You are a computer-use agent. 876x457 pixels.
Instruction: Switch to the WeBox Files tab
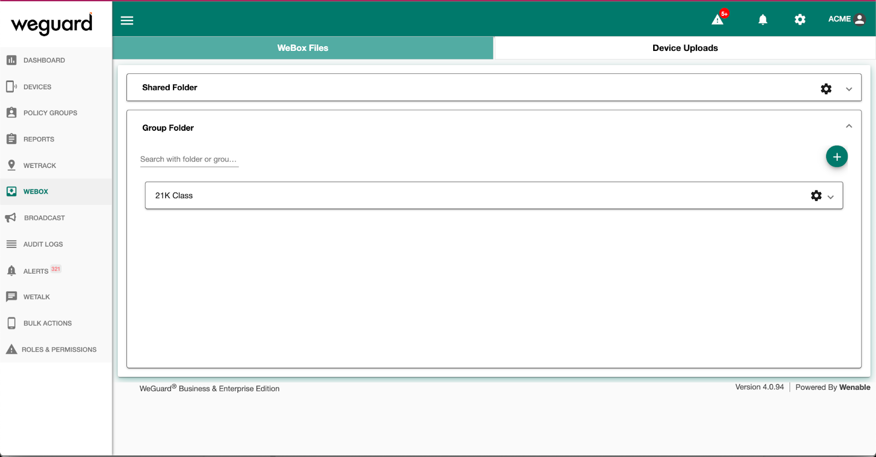(303, 48)
